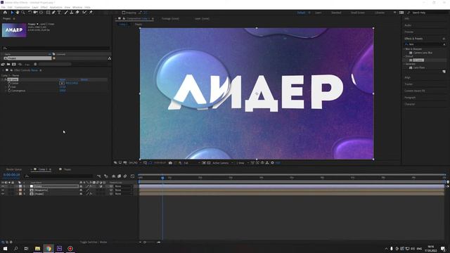Screen dimensions: 450x253
Task: Open the Effect menu
Action: (x=44, y=7)
